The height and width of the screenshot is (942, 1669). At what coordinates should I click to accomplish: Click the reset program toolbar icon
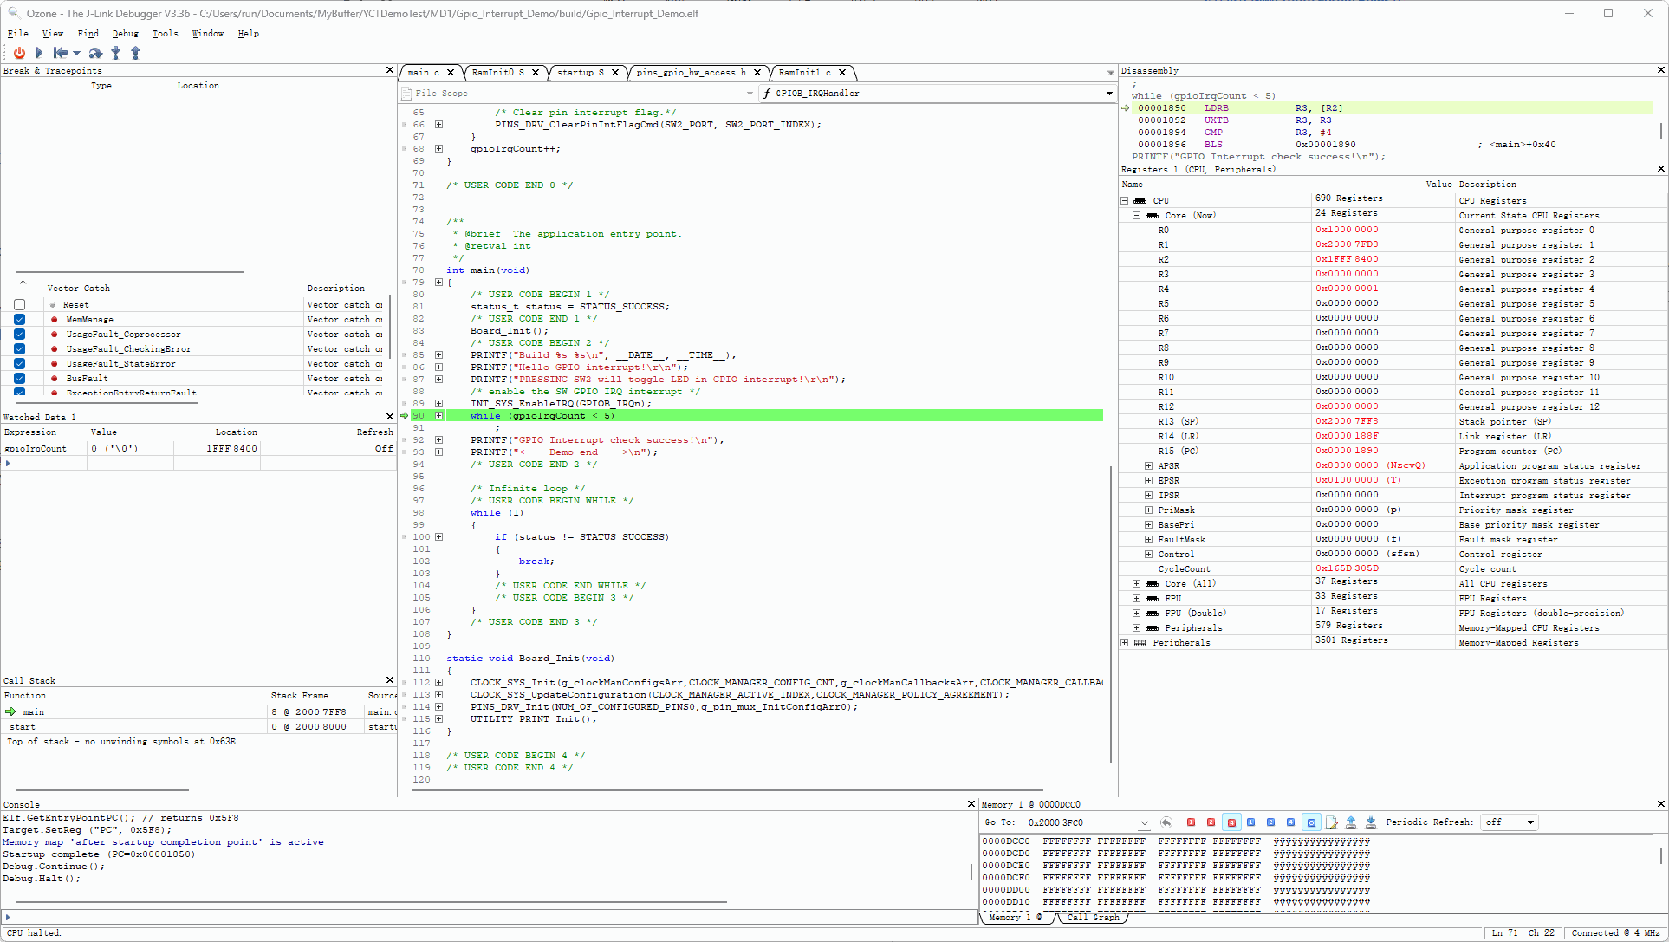coord(61,53)
